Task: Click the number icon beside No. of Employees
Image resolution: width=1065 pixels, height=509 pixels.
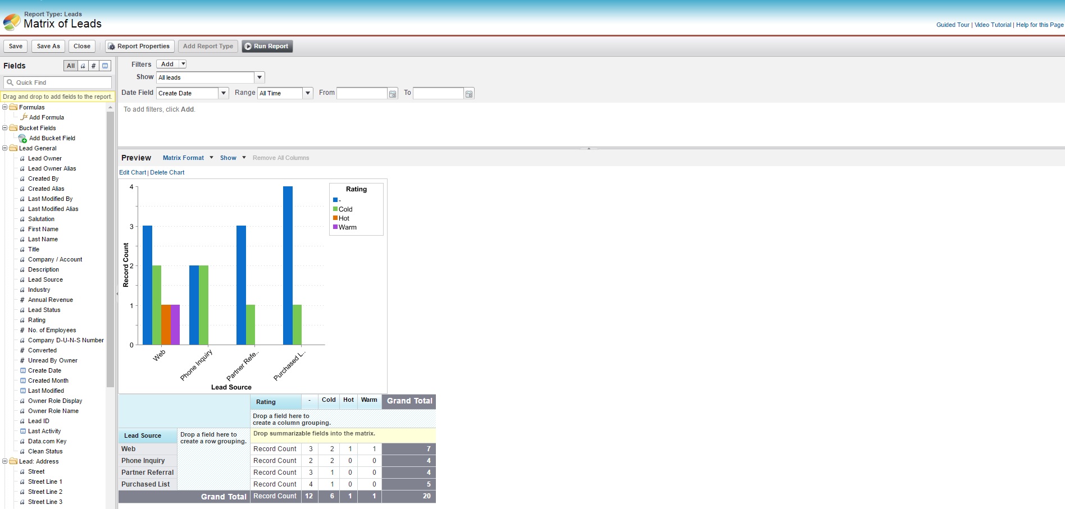Action: tap(22, 330)
